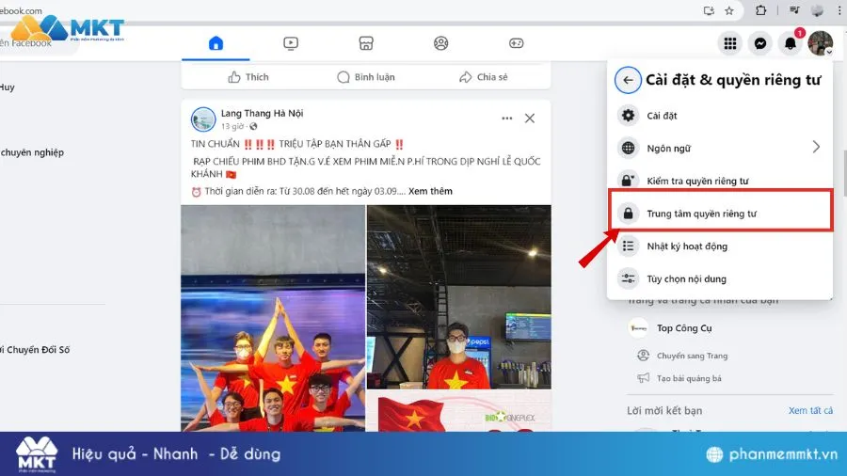Viewport: 847px width, 476px height.
Task: Click Tạo bài quảng bá option
Action: [689, 378]
